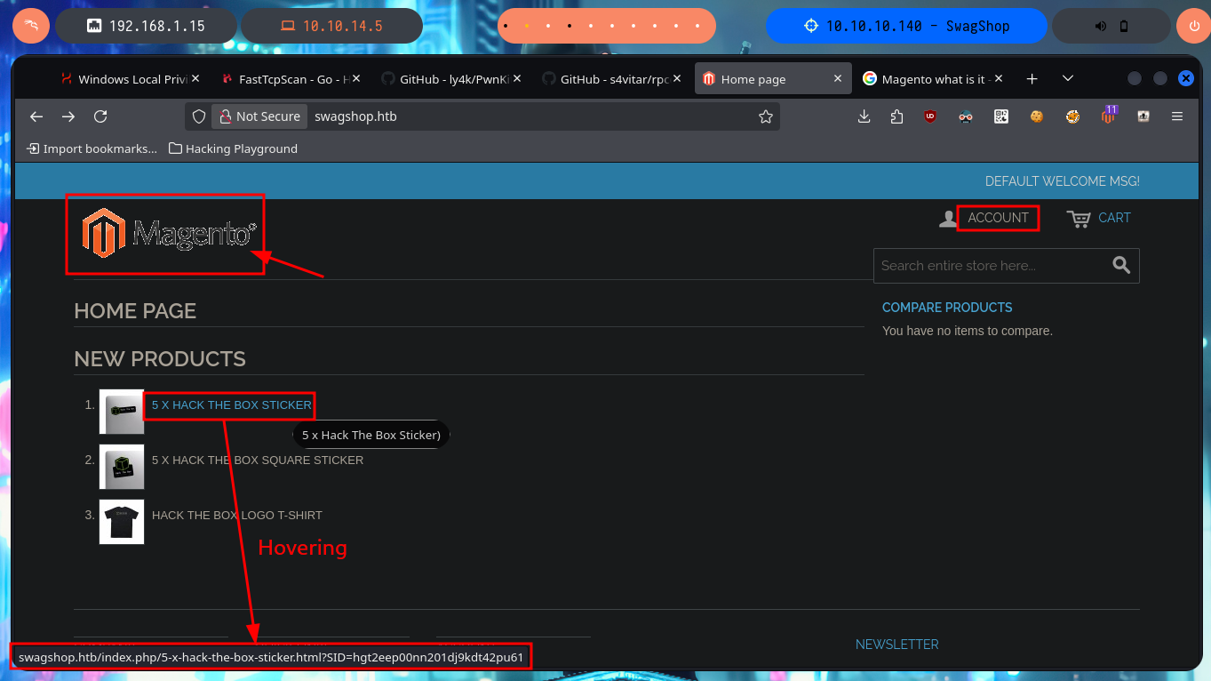This screenshot has height=681, width=1211.
Task: Click the Square Sticker product thumbnail
Action: pos(122,467)
